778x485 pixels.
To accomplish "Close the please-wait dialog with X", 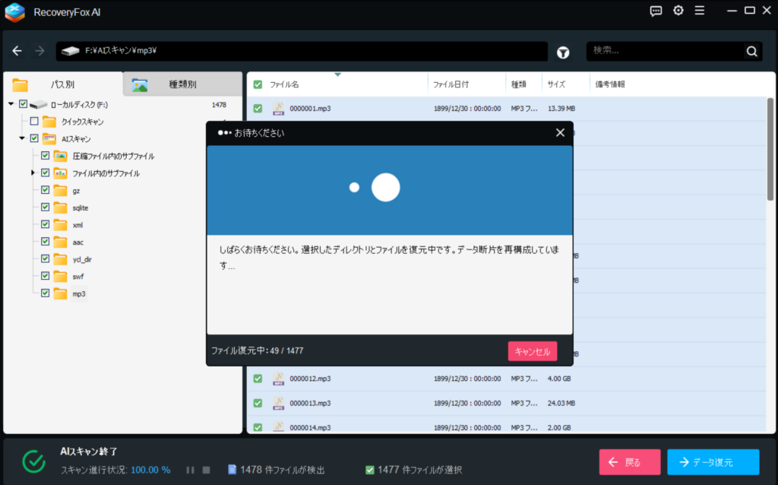I will [x=560, y=132].
